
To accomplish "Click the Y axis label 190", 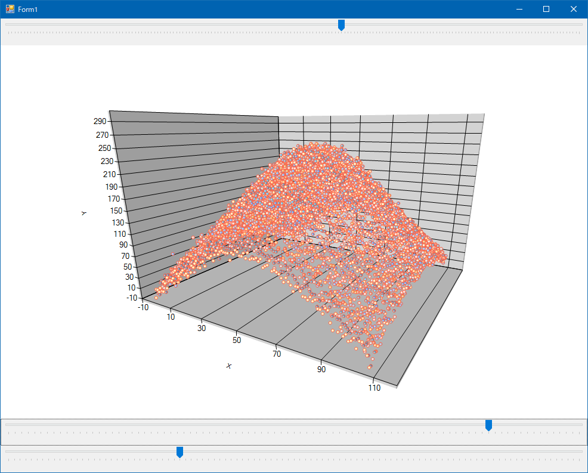I will click(x=112, y=187).
